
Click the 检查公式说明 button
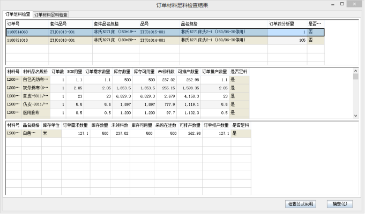(301, 204)
